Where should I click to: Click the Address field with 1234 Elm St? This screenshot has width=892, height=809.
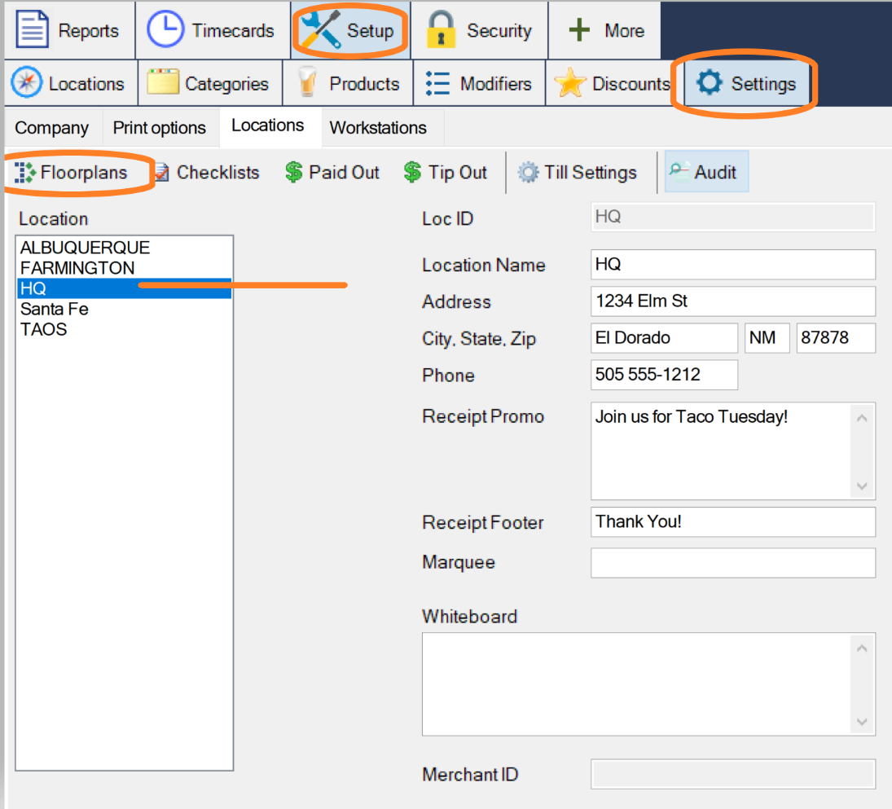732,301
